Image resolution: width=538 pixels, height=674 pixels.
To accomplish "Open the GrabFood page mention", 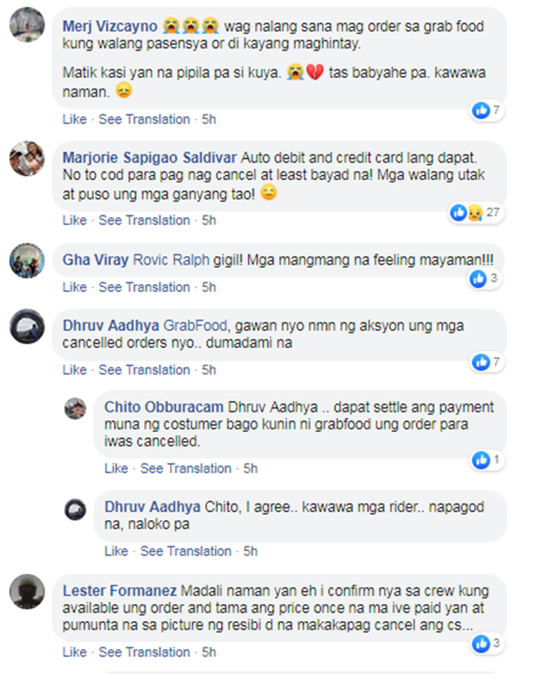I will (x=195, y=326).
